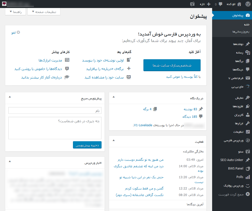The image size is (252, 211).
Task: Click the plugin icon beside افزونه‌ها
Action: click(x=248, y=106)
